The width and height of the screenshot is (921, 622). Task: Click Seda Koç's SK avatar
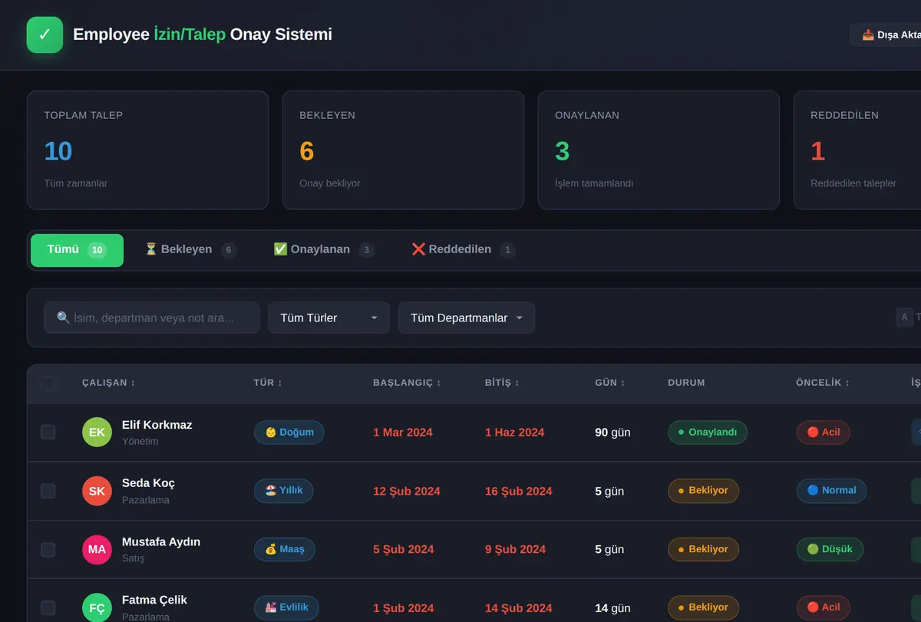pos(97,491)
